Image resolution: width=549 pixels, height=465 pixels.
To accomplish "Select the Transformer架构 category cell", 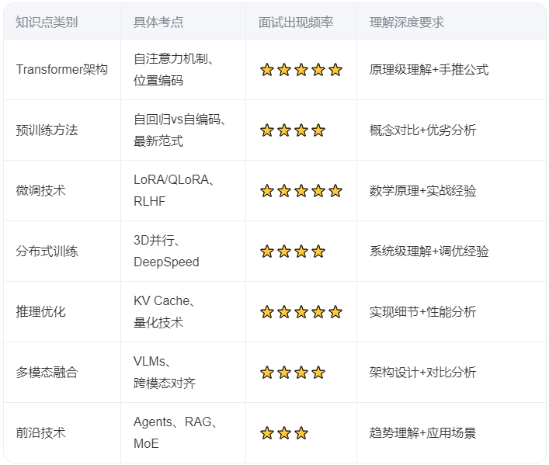I will (62, 70).
